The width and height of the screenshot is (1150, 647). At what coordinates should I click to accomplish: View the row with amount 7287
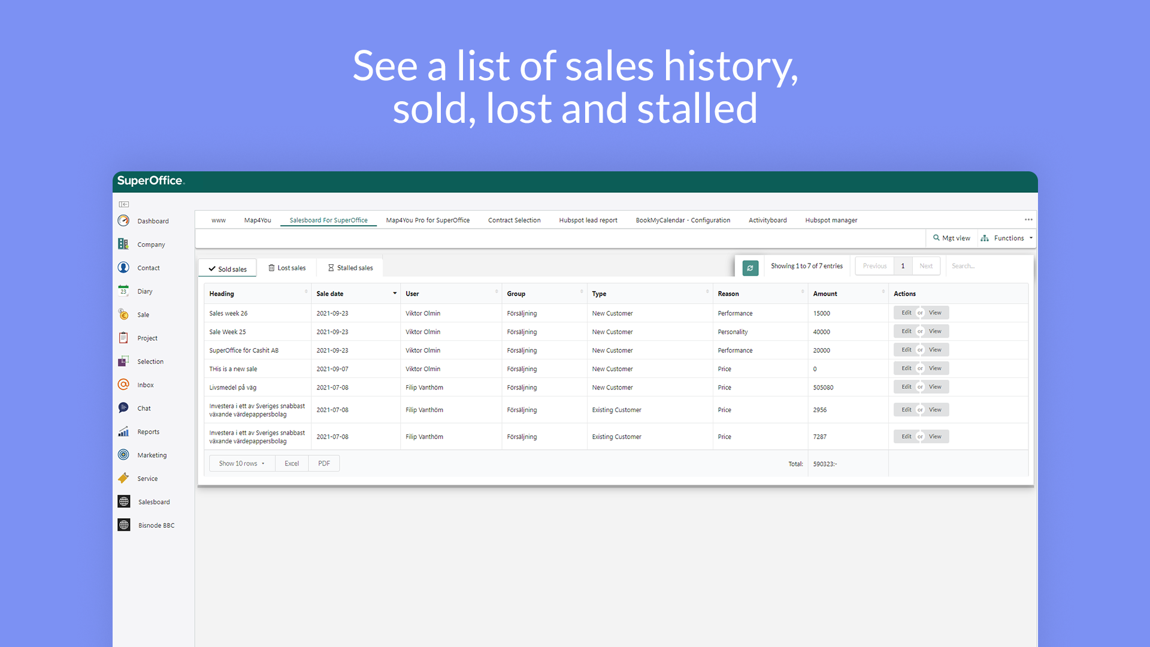tap(936, 437)
